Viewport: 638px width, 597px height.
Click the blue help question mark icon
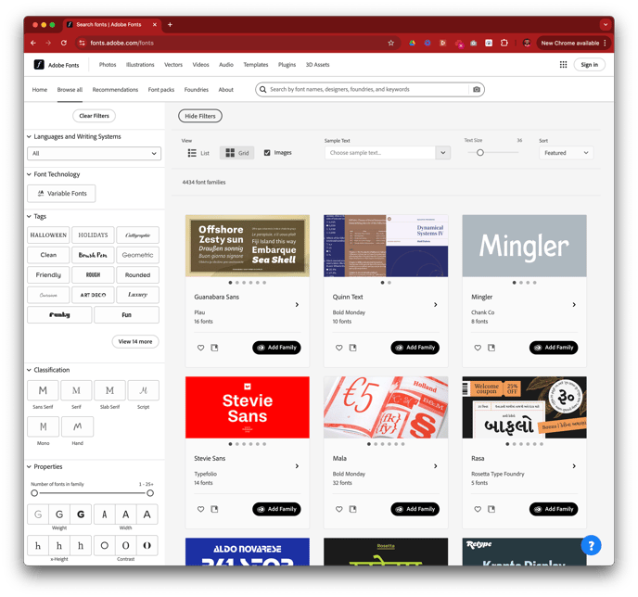590,544
